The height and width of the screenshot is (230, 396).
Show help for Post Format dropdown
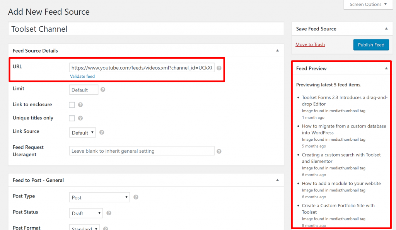click(106, 228)
